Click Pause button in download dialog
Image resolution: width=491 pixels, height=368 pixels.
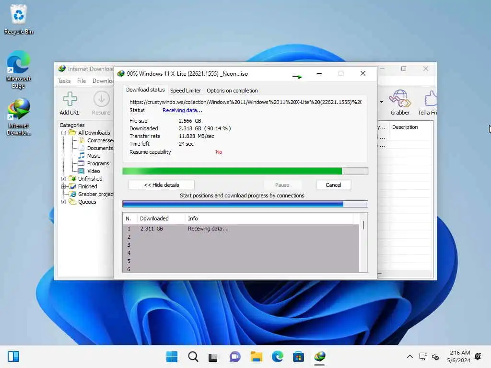(282, 185)
